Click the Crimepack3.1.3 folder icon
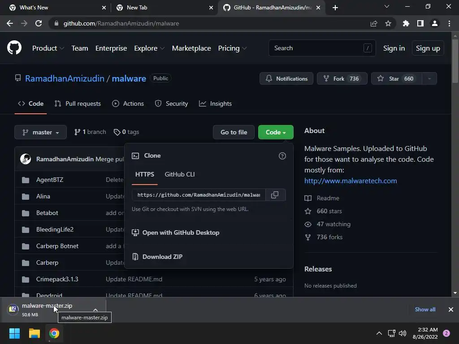The width and height of the screenshot is (459, 344). click(26, 279)
